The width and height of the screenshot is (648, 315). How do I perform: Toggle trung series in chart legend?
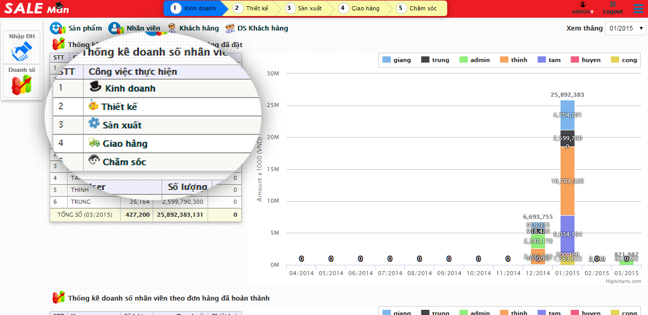435,60
